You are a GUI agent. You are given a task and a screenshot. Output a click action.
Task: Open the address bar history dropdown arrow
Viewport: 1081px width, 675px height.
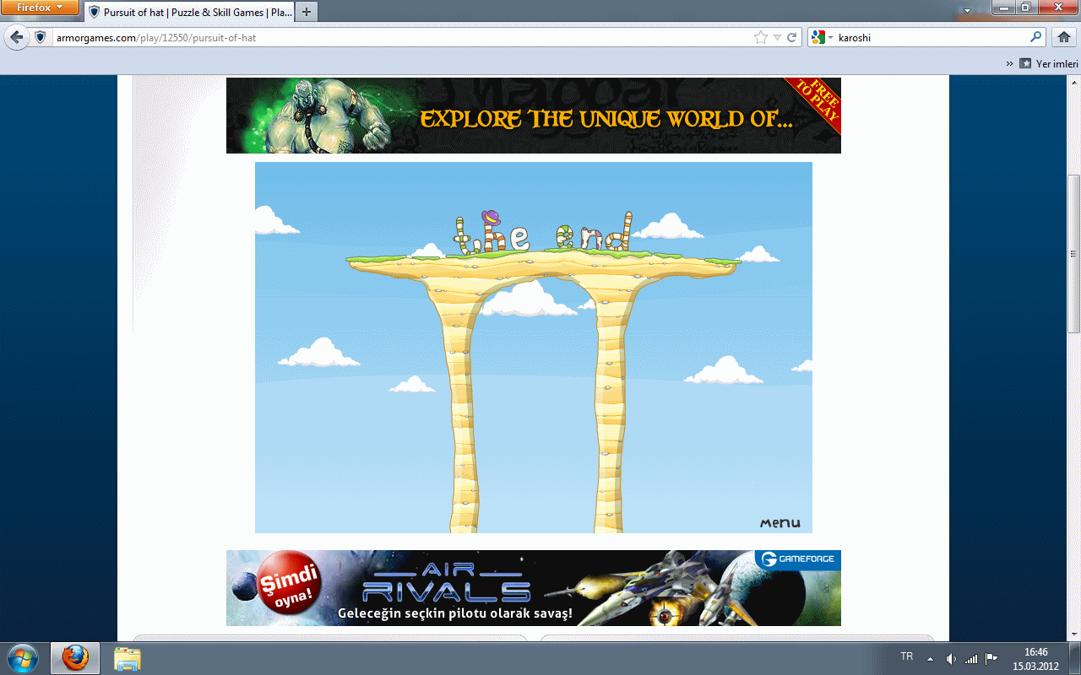click(776, 38)
